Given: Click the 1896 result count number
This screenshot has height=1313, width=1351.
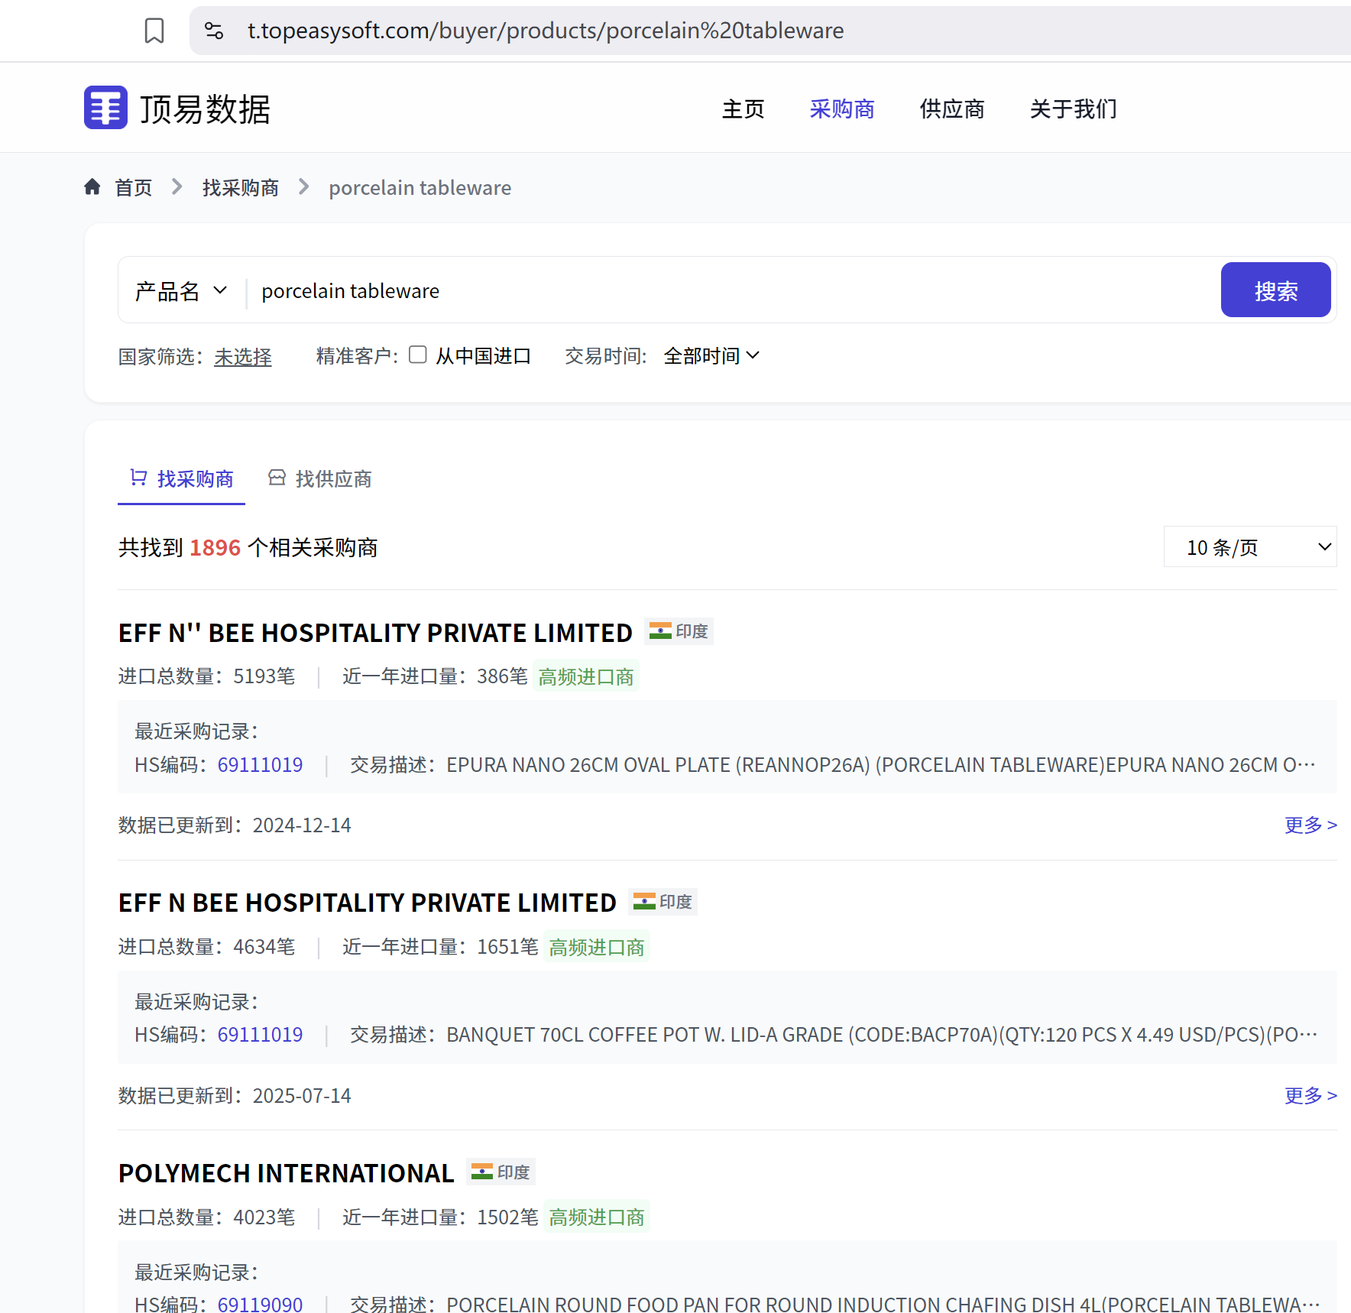Looking at the screenshot, I should [215, 547].
